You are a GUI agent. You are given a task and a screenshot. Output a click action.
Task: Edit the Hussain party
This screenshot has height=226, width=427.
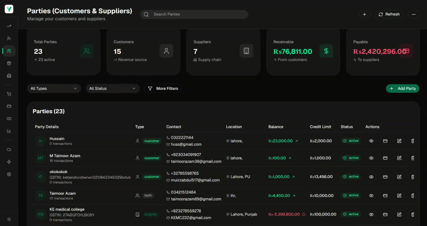click(399, 141)
